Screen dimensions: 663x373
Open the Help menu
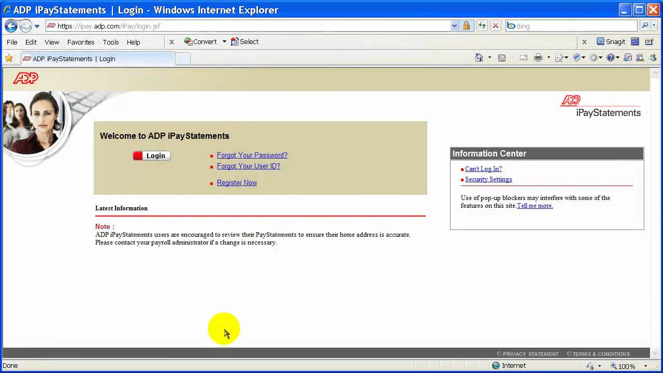[134, 42]
